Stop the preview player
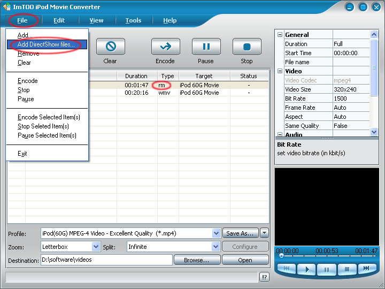 pos(346,269)
